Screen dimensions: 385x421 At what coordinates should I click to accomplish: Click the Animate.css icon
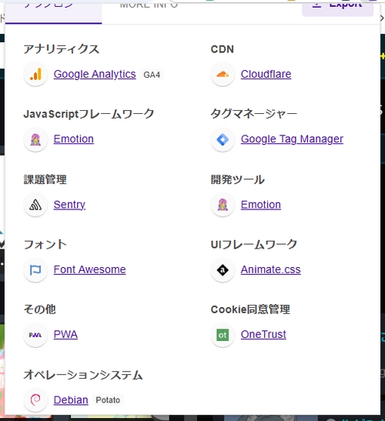pyautogui.click(x=223, y=270)
